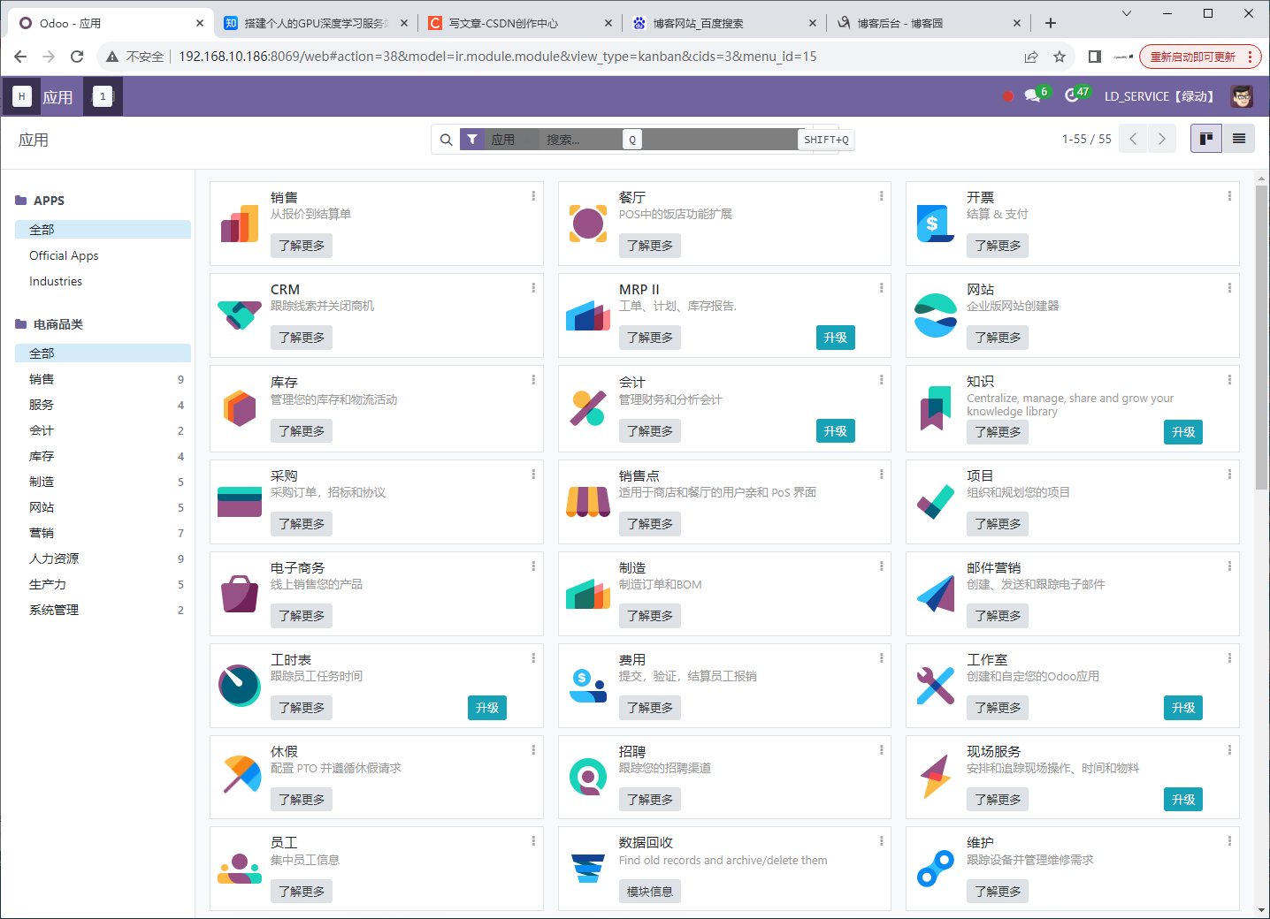Click the 维护 app icon

pyautogui.click(x=936, y=869)
